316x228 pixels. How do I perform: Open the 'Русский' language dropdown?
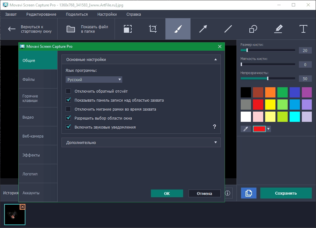coord(94,80)
